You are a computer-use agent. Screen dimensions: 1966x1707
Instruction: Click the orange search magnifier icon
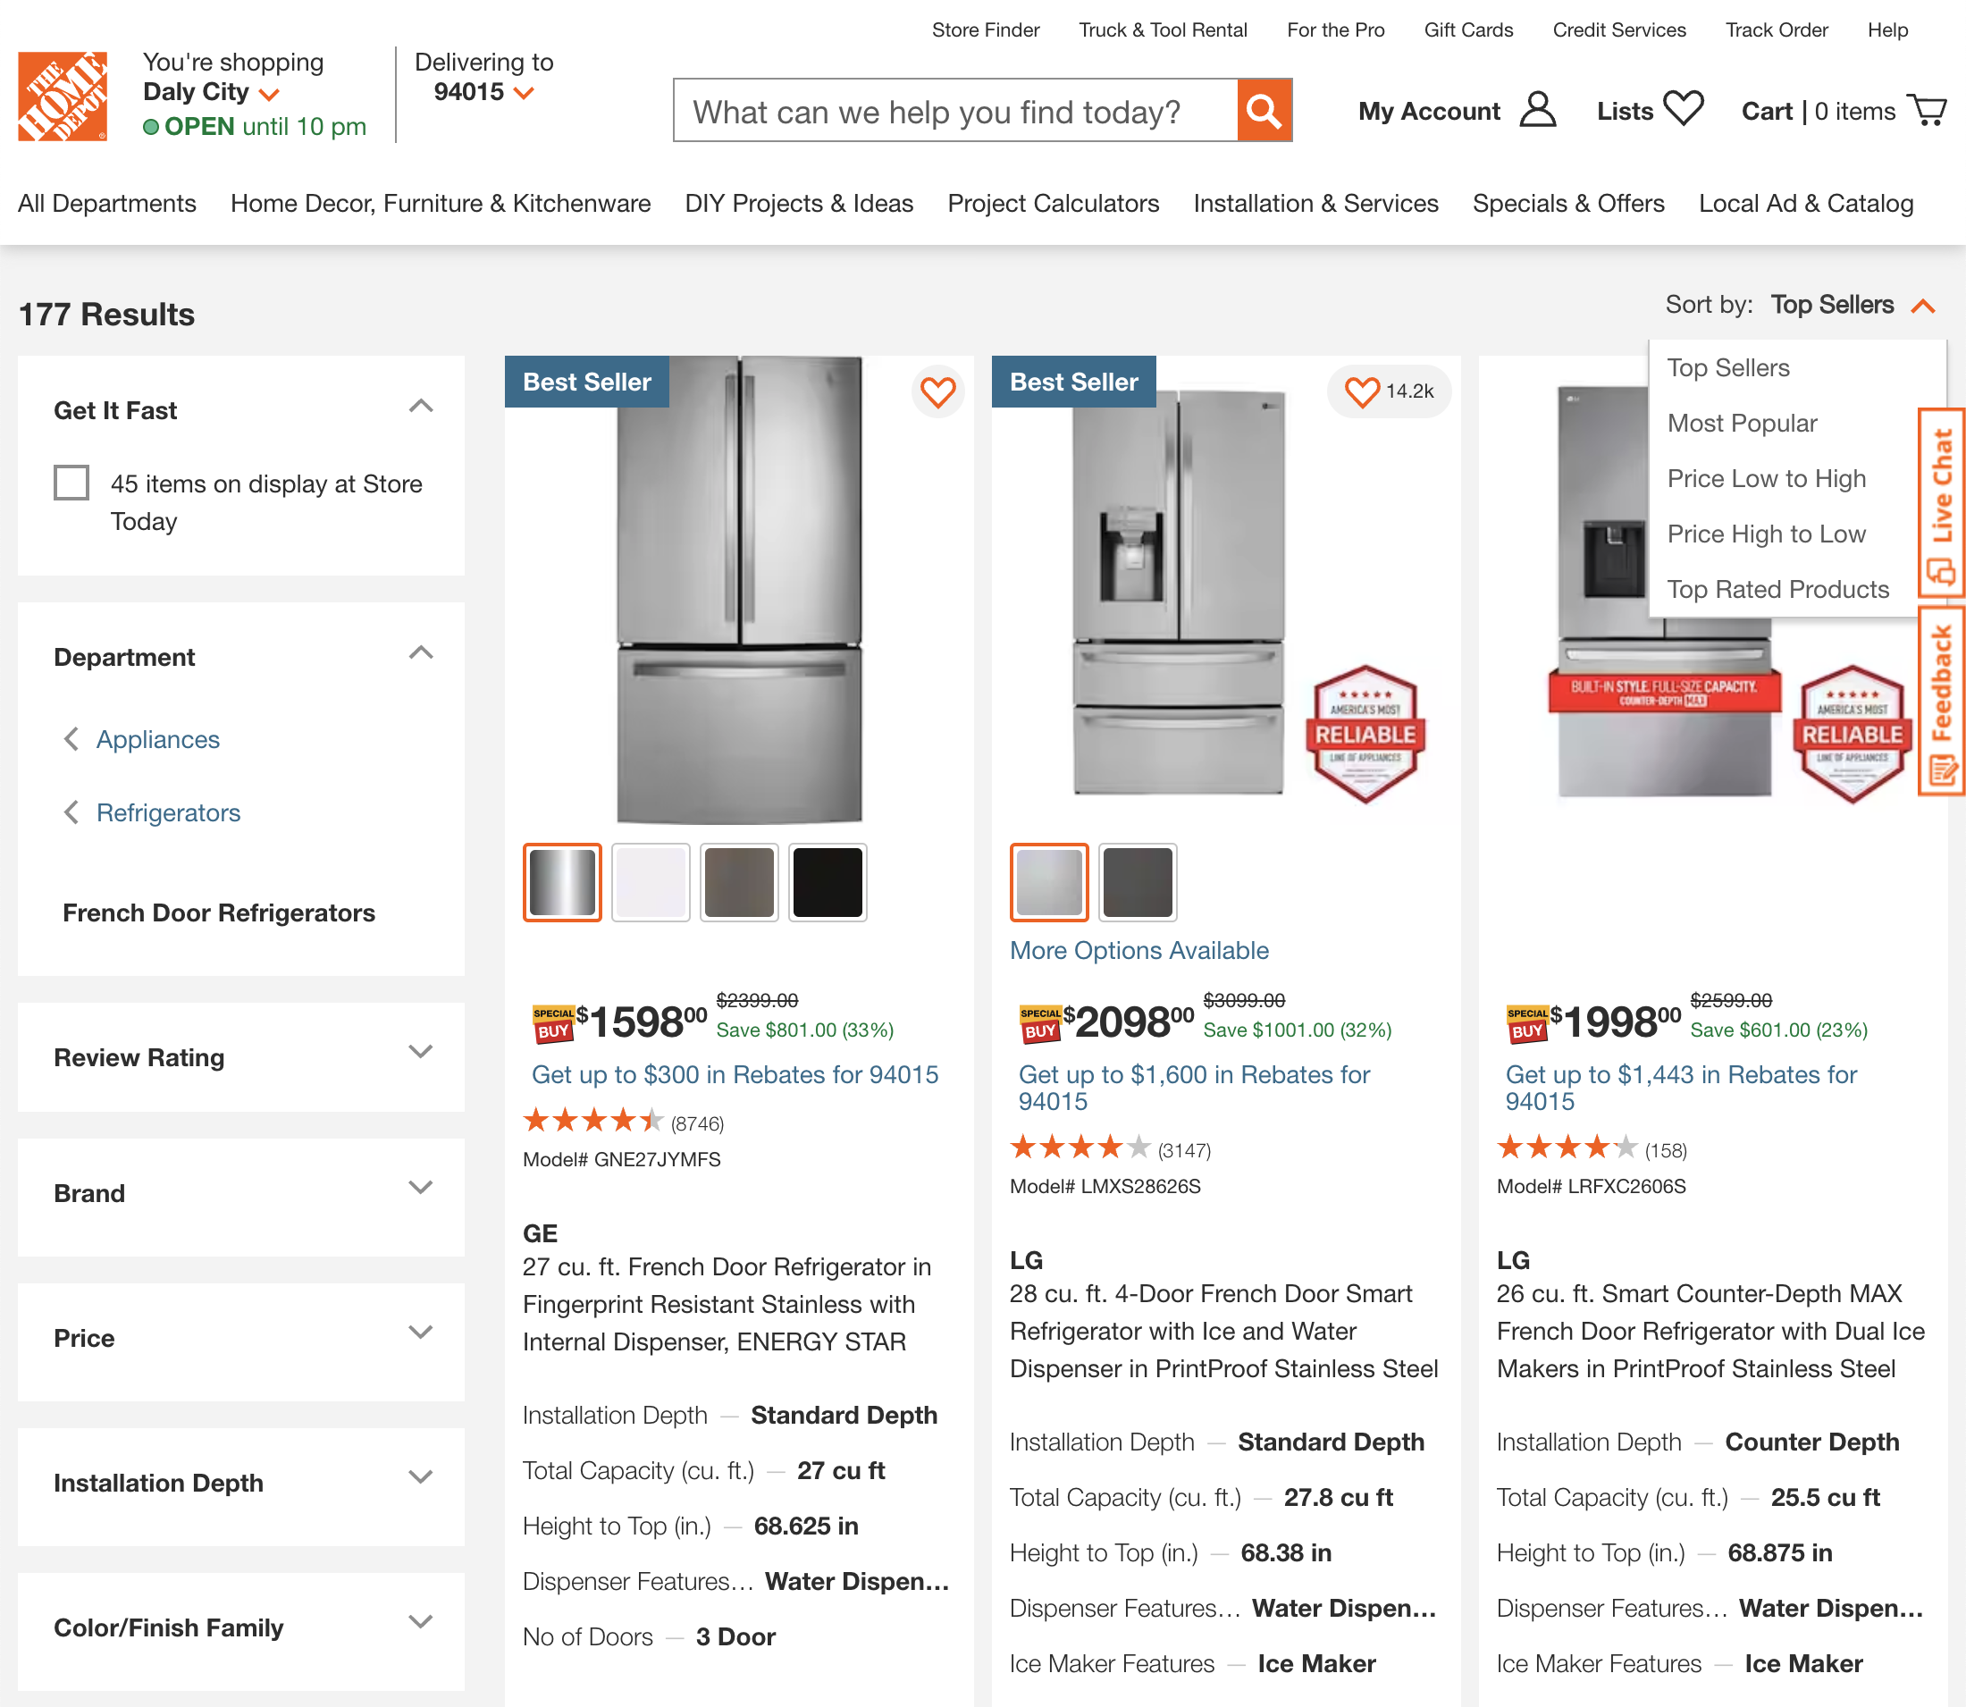[x=1263, y=111]
